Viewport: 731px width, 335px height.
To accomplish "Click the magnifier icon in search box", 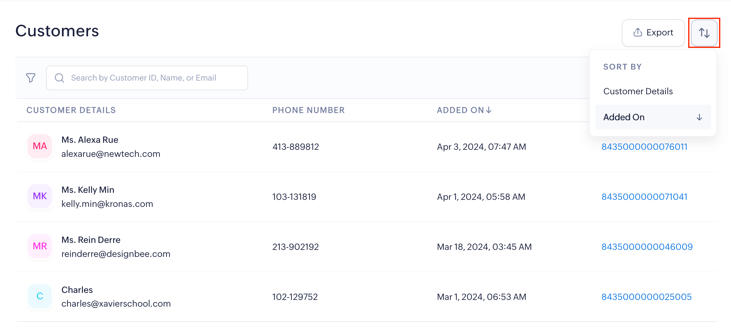I will coord(59,78).
